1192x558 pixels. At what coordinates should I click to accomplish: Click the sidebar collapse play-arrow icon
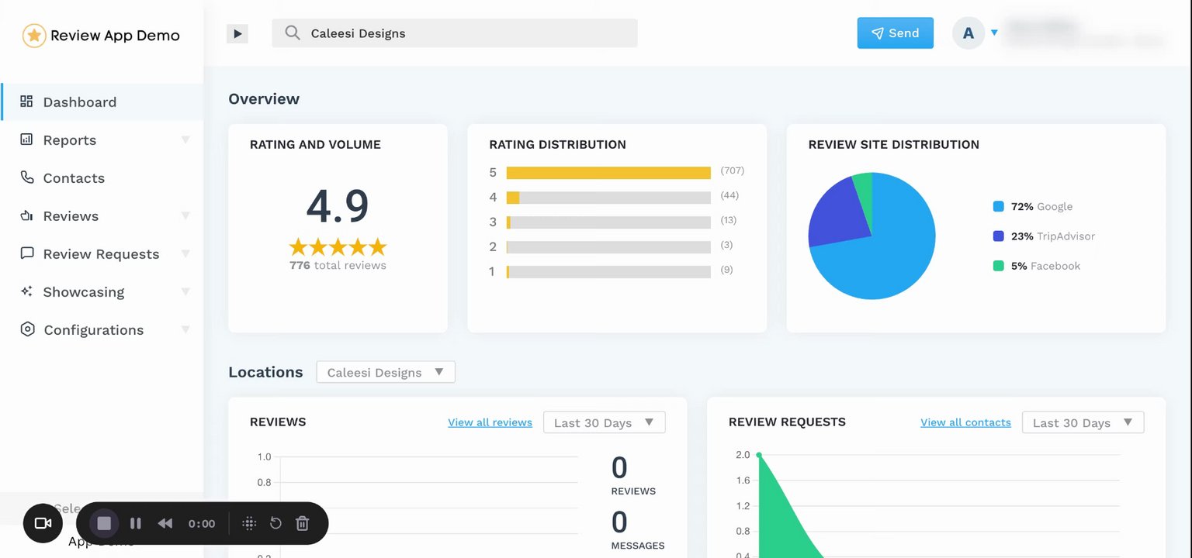(237, 33)
